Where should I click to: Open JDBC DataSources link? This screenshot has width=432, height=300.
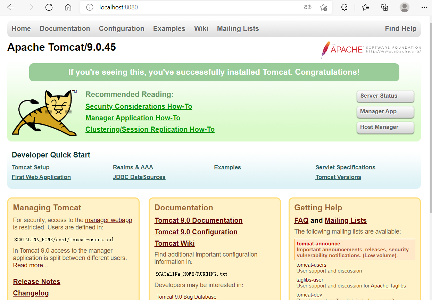[139, 177]
